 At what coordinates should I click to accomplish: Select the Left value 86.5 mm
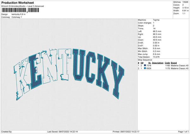click(x=157, y=31)
